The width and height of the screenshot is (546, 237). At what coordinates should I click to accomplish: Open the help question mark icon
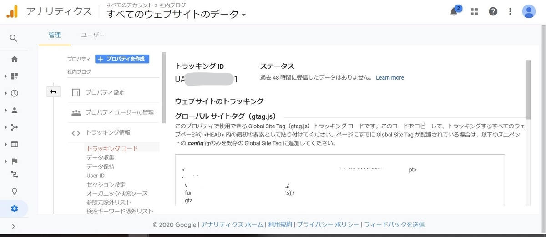(493, 12)
